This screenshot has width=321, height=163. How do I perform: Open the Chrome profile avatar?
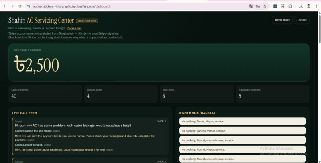click(309, 6)
